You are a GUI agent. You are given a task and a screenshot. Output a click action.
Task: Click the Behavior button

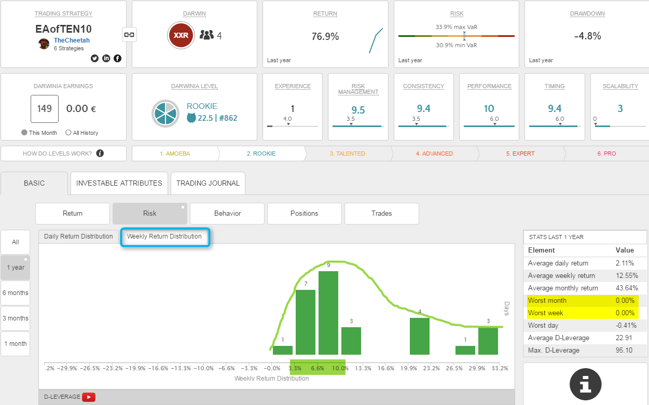click(227, 213)
